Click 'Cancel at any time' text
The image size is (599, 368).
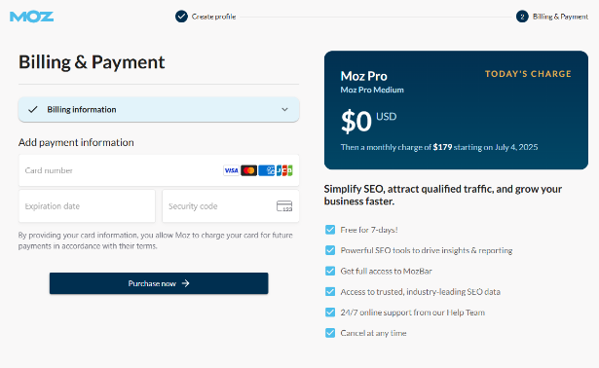(x=373, y=333)
